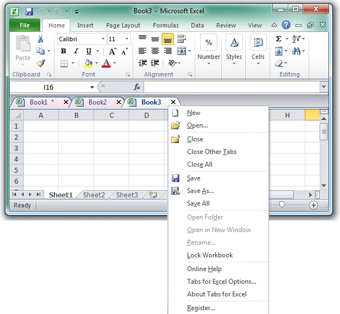
Task: Decrease font size with Shrink Font icon
Action: point(125,51)
